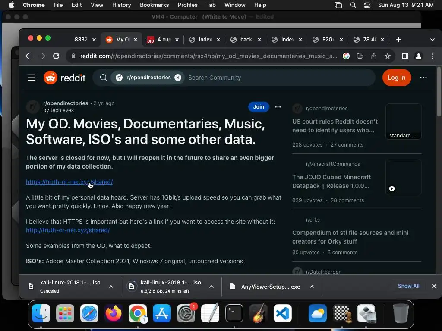Image resolution: width=442 pixels, height=331 pixels.
Task: Expand options for in-progress kali-linux download
Action: click(212, 287)
